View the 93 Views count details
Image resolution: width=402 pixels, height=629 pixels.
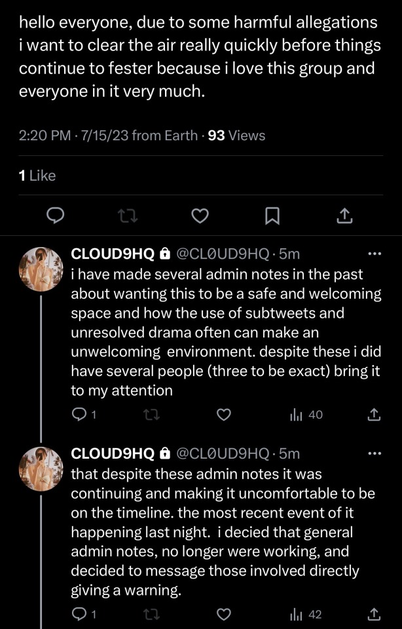(236, 136)
